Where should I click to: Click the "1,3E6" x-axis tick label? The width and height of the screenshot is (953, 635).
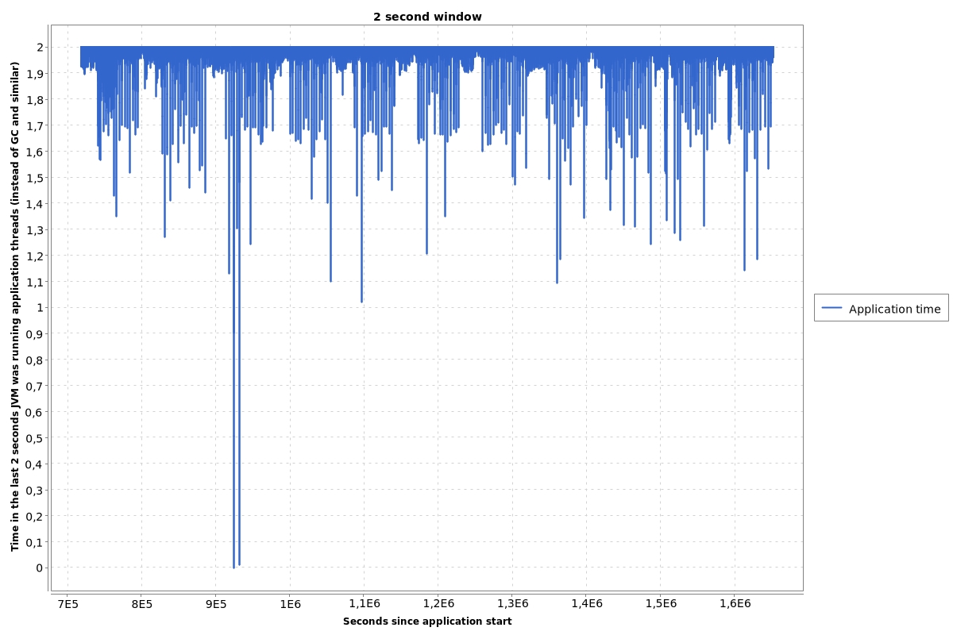(x=512, y=604)
